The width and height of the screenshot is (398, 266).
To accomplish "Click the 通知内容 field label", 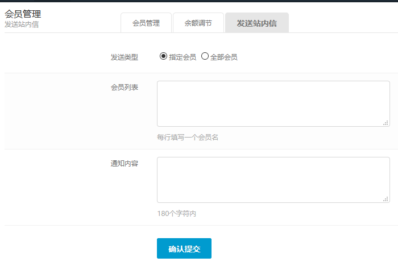I will 124,163.
